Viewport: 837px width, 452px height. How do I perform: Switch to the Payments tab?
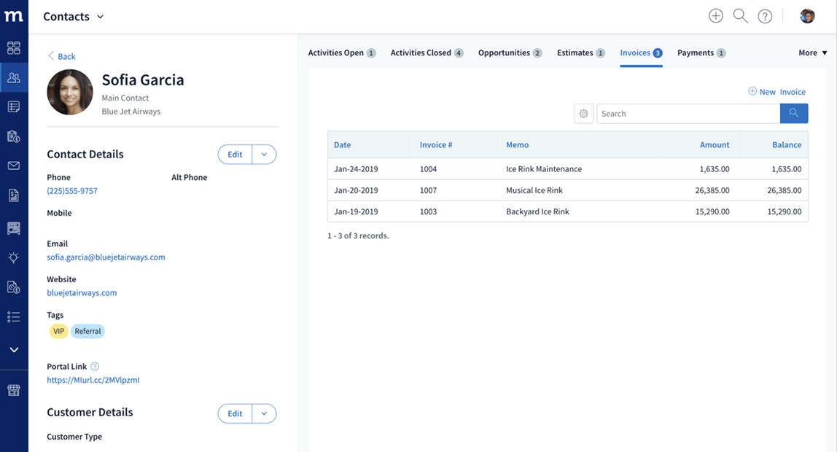[700, 52]
